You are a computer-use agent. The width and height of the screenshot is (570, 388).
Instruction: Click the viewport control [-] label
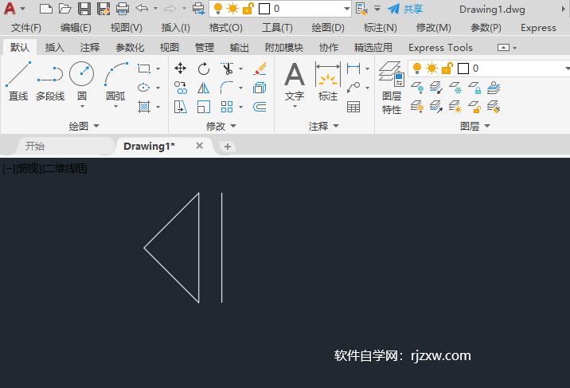pos(9,169)
